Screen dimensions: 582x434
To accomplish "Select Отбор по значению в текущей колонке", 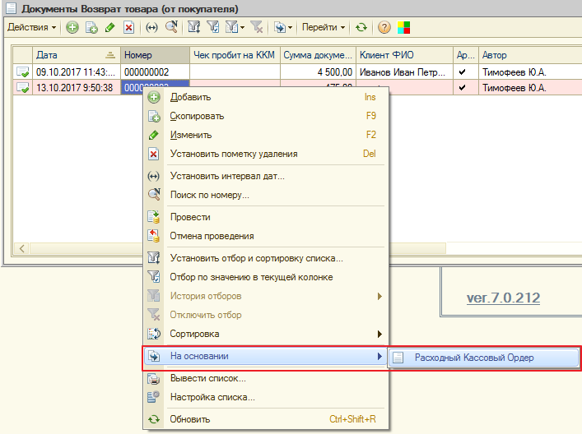I will point(266,277).
